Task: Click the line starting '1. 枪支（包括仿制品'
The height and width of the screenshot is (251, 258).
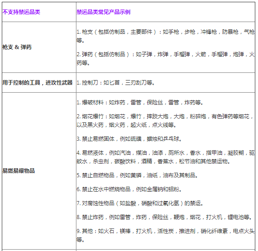Action: click(165, 36)
